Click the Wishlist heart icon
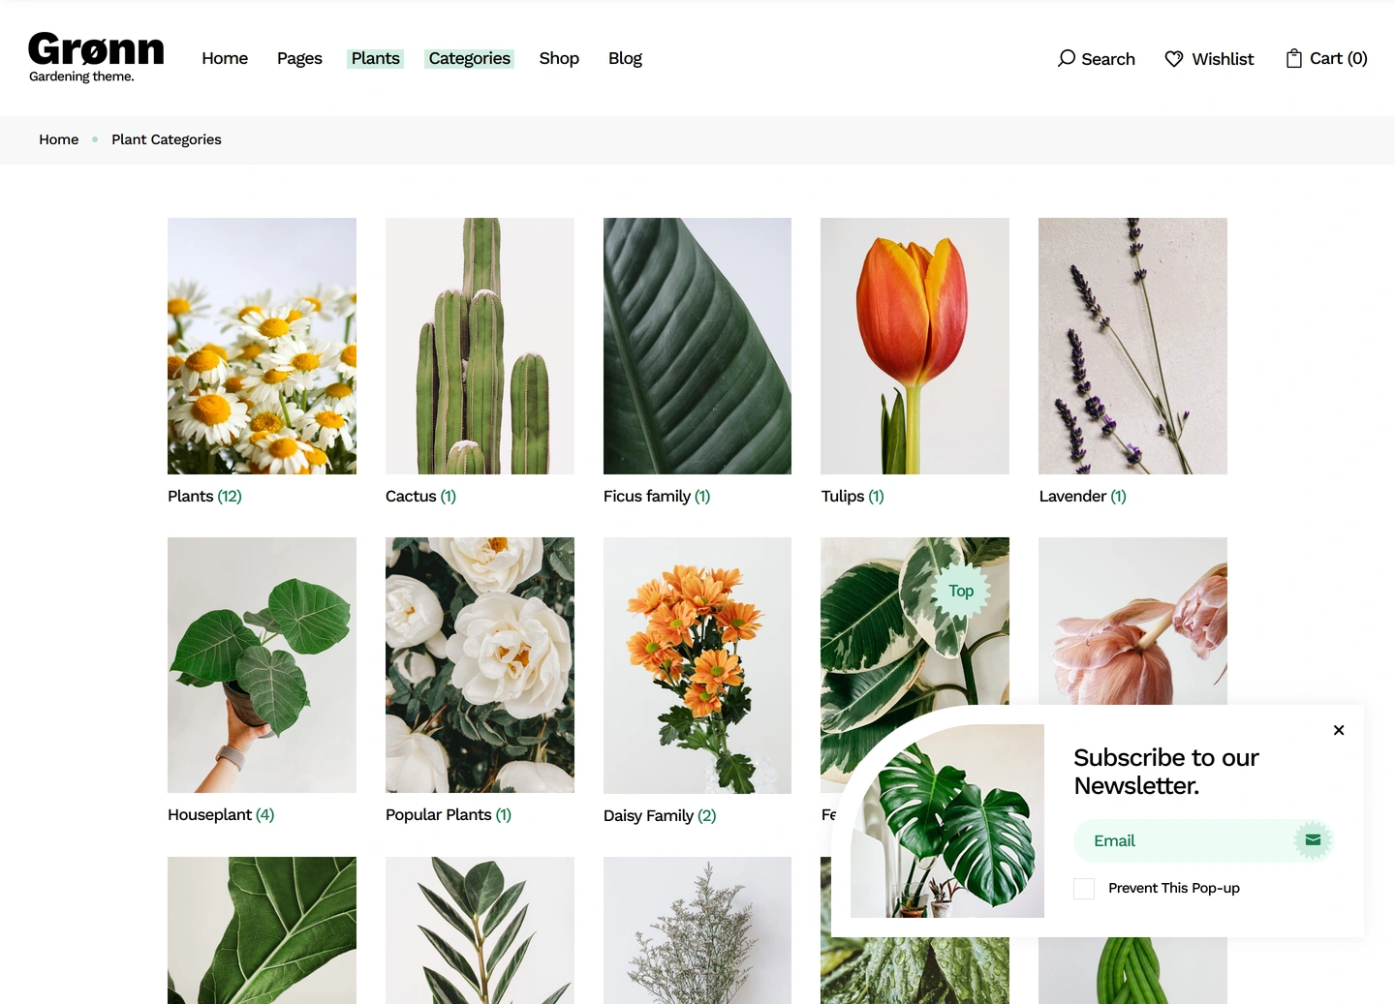Image resolution: width=1395 pixels, height=1004 pixels. point(1174,59)
